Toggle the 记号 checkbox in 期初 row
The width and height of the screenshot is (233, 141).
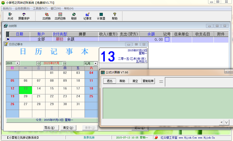[167, 39]
